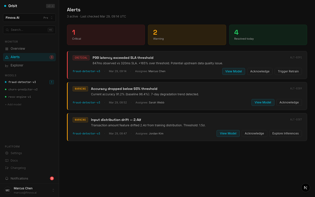The image size is (315, 197).
Task: Click Trigger Retrain on the critical alert
Action: (x=288, y=71)
